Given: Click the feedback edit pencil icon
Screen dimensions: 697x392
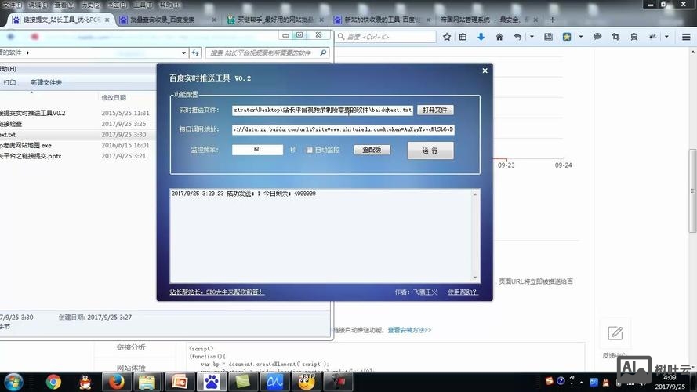Looking at the screenshot, I should pyautogui.click(x=615, y=333).
